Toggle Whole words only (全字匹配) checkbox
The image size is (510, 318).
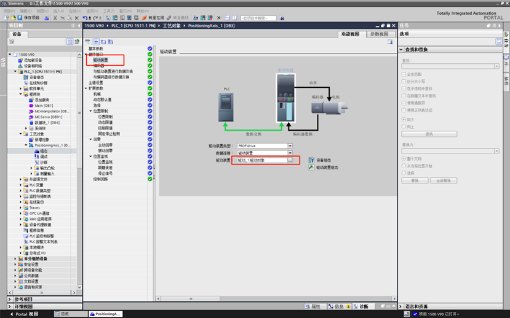click(404, 74)
